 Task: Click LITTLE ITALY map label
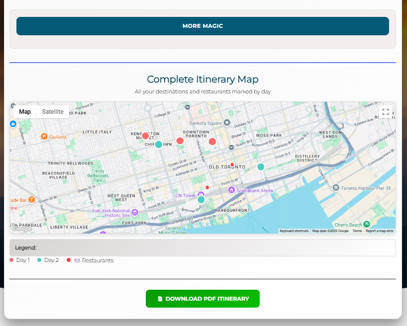[x=97, y=132]
